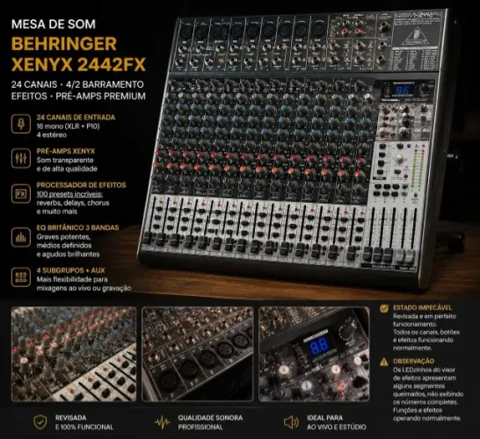The image size is (480, 439).
Task: Click the '24 CANAIS DE ENTRADA' heading
Action: point(76,118)
